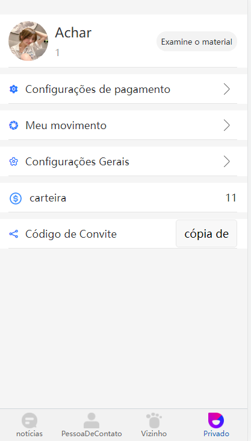The image size is (251, 441).
Task: Click the aperture icon beside Meu movimento
Action: 13,125
